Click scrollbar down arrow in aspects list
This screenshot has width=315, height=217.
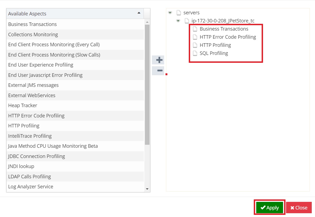click(147, 189)
